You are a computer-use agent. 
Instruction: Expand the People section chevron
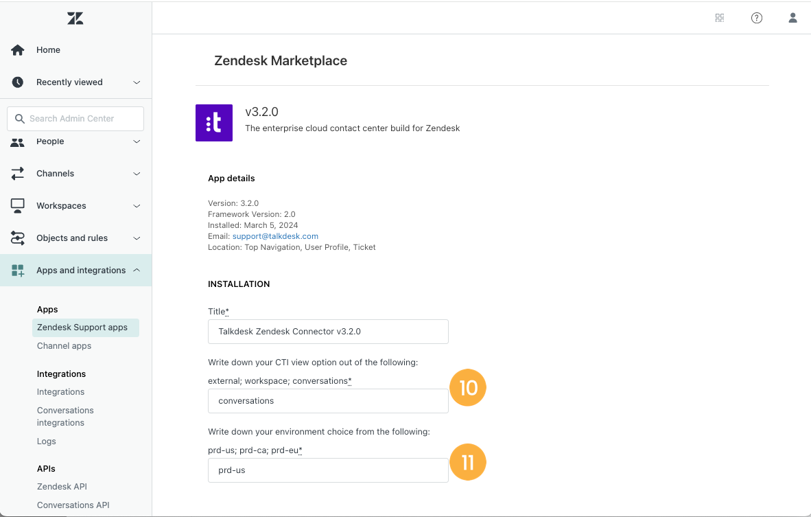click(x=137, y=141)
